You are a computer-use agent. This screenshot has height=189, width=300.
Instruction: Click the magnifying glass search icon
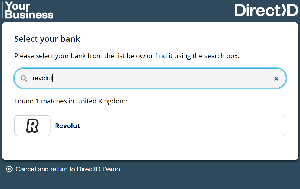(24, 78)
